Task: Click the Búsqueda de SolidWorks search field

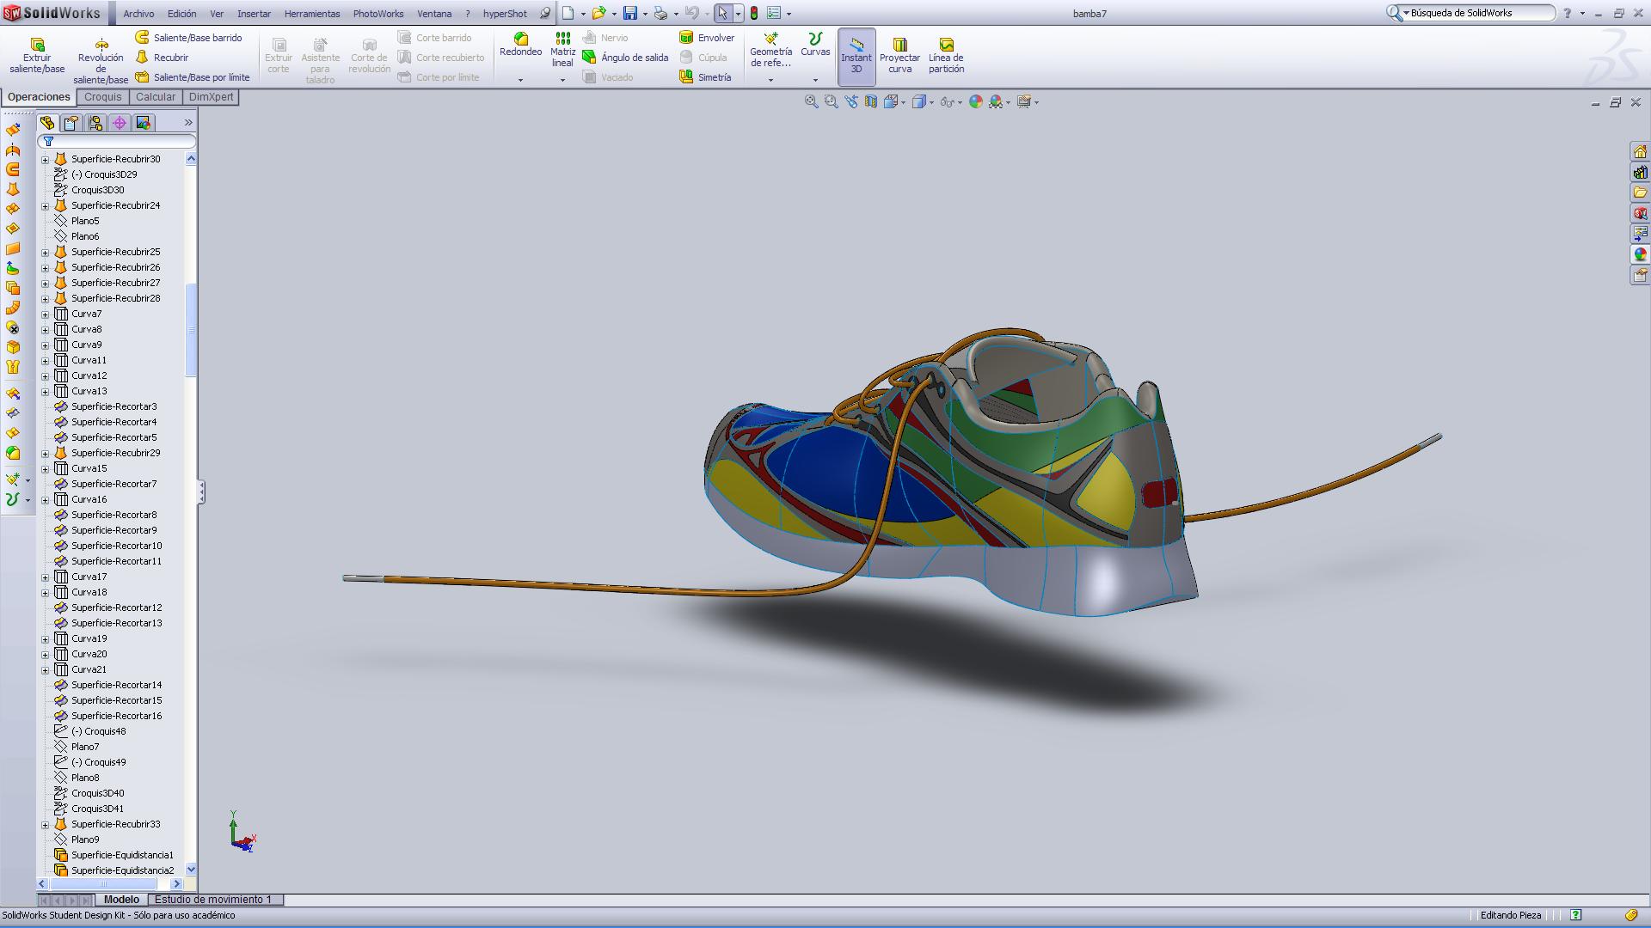Action: pyautogui.click(x=1479, y=13)
